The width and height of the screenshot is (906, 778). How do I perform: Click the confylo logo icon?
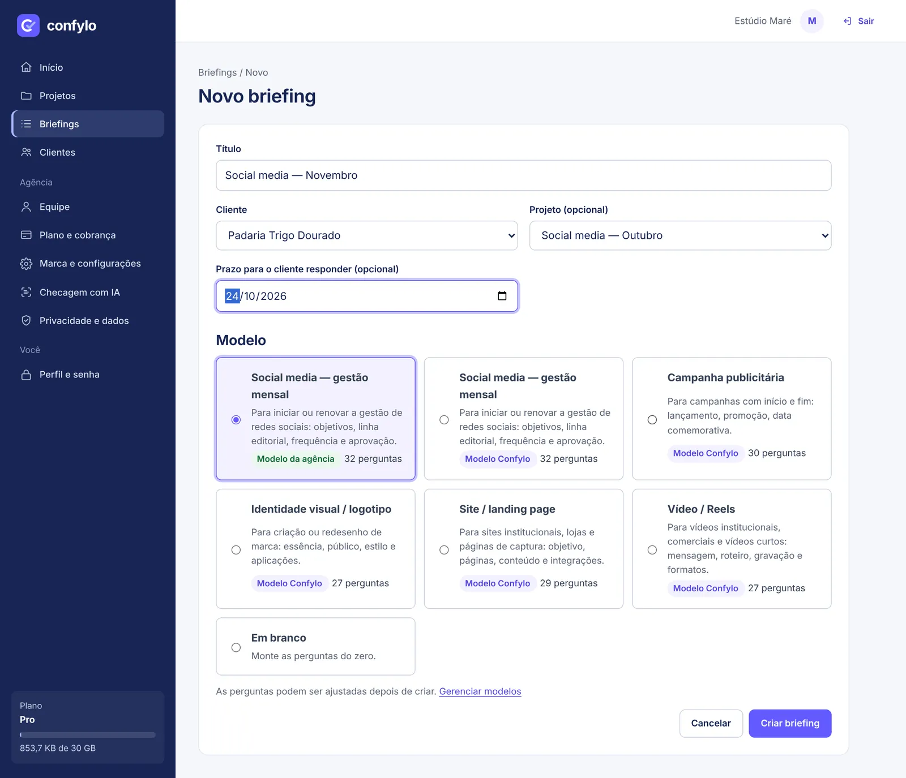pos(28,25)
